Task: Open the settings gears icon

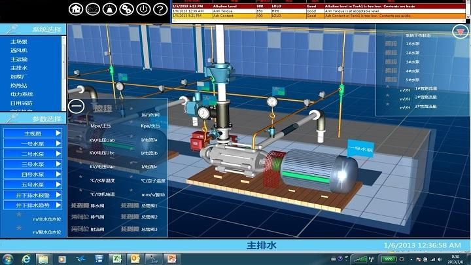Action: pos(127,9)
